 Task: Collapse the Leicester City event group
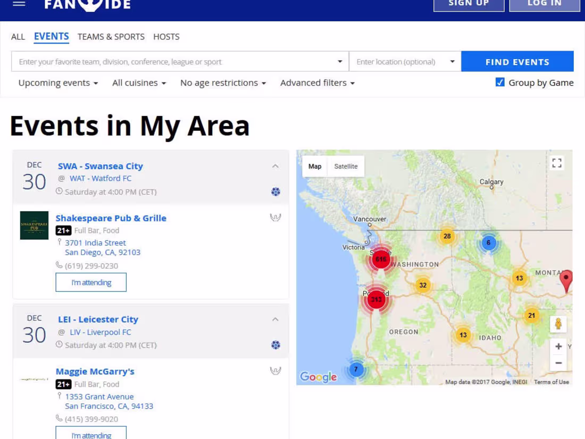275,320
